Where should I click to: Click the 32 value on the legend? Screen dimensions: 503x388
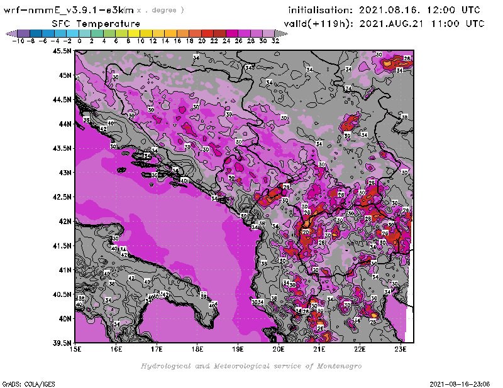(274, 41)
